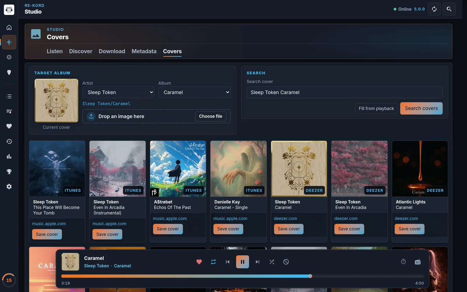The height and width of the screenshot is (292, 467).
Task: Click the Search cover text field
Action: click(x=344, y=92)
